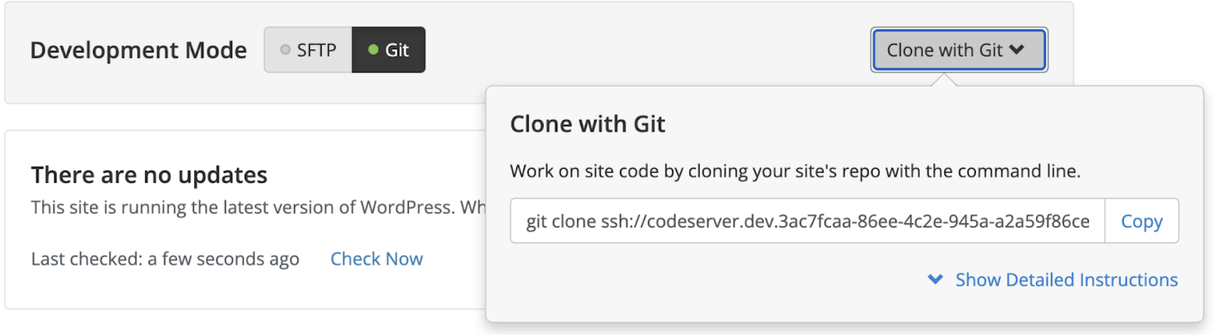This screenshot has height=335, width=1215.
Task: Click inside the git clone command field
Action: (x=807, y=221)
